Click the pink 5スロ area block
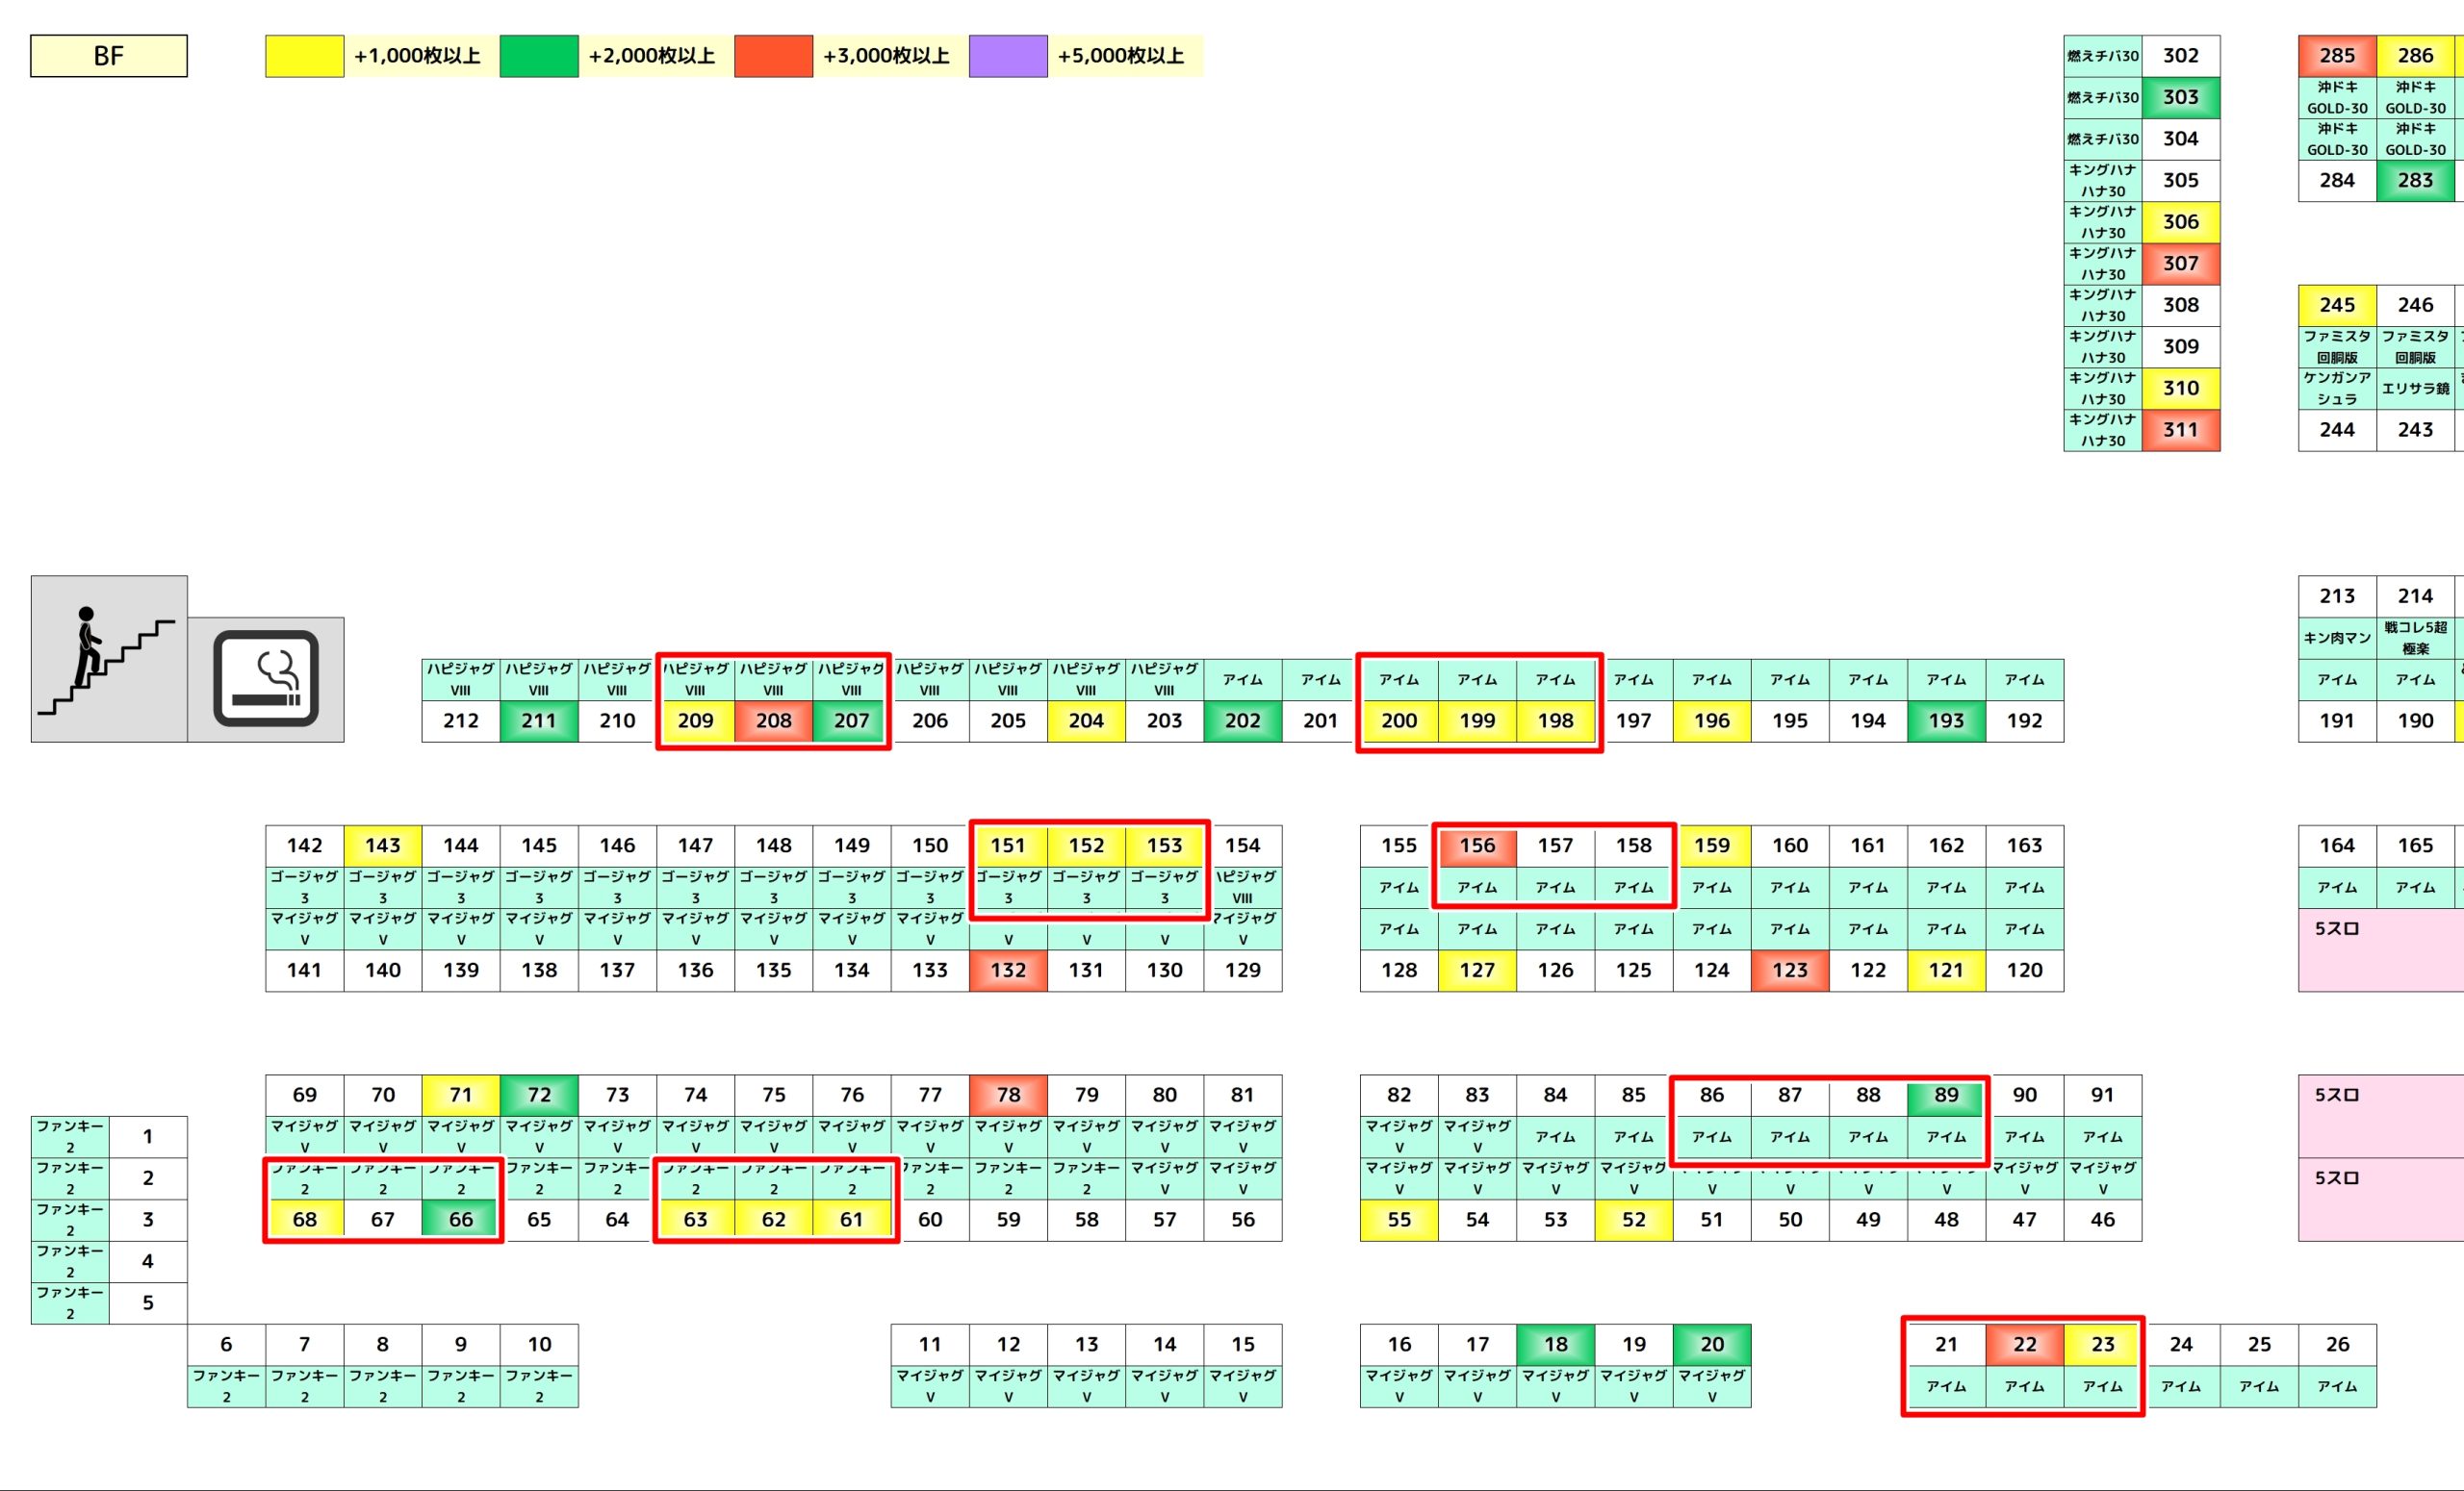Viewport: 2464px width, 1491px height. coord(2380,949)
